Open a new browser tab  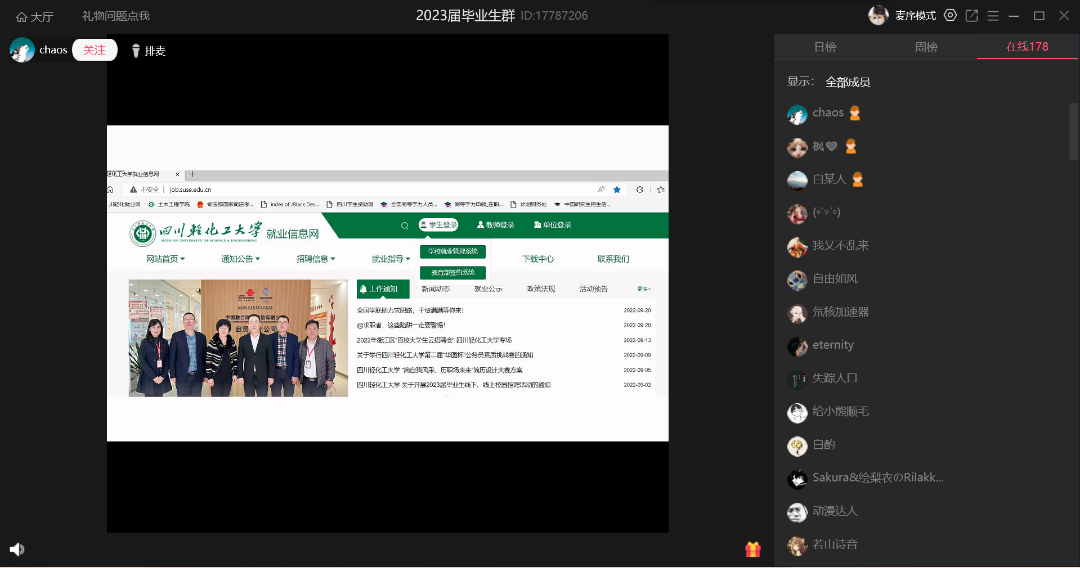(192, 174)
